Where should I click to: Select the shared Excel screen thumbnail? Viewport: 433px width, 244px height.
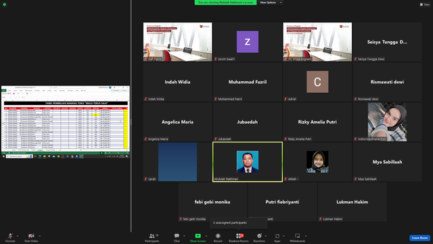[x=66, y=122]
